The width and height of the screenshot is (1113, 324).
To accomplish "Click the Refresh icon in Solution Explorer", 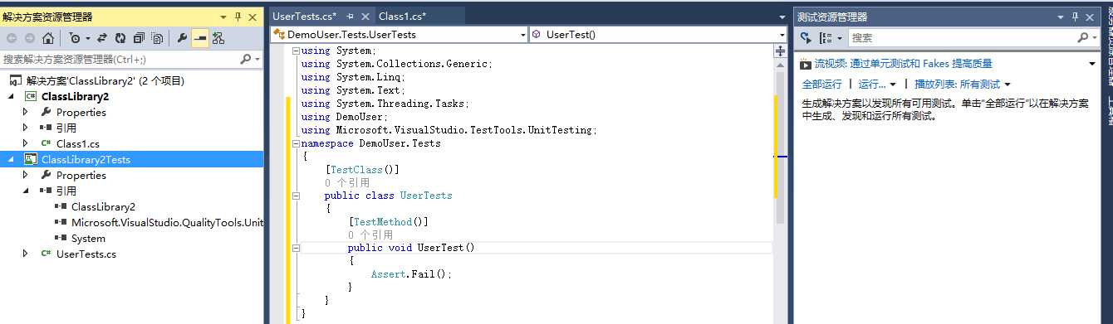I will (120, 38).
